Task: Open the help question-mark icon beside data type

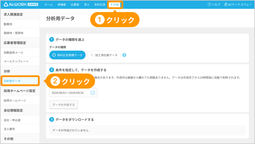Action: point(124,55)
